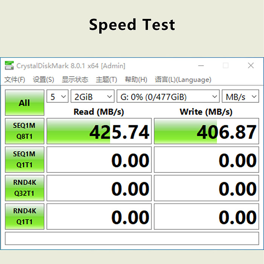The image size is (264, 264).
Task: Open the 帮助(H) help menu
Action: [136, 80]
